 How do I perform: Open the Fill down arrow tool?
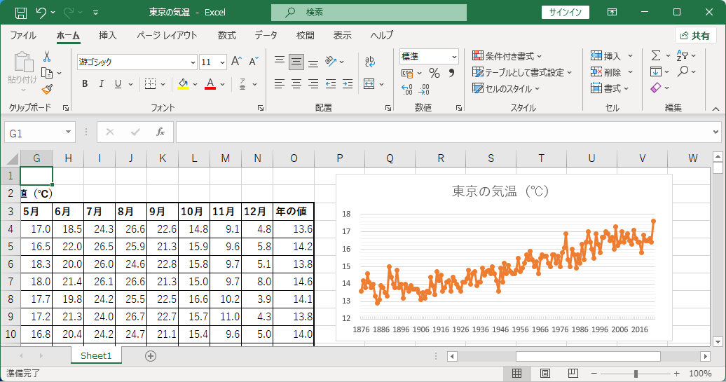tap(656, 71)
